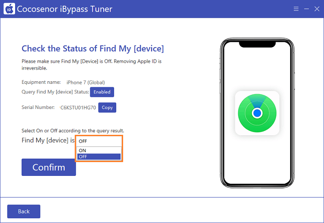Click the Confirm button
The height and width of the screenshot is (223, 324).
click(49, 167)
